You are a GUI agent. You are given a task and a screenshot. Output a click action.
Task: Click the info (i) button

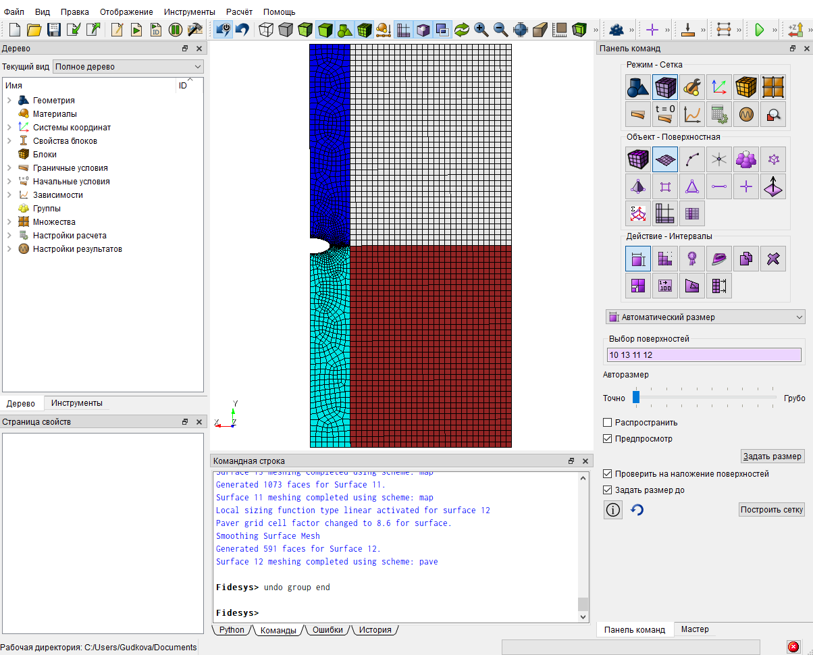pyautogui.click(x=612, y=510)
